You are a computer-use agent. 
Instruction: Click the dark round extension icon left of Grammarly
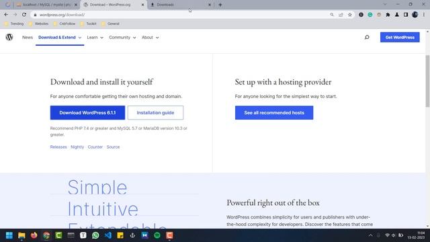361,15
